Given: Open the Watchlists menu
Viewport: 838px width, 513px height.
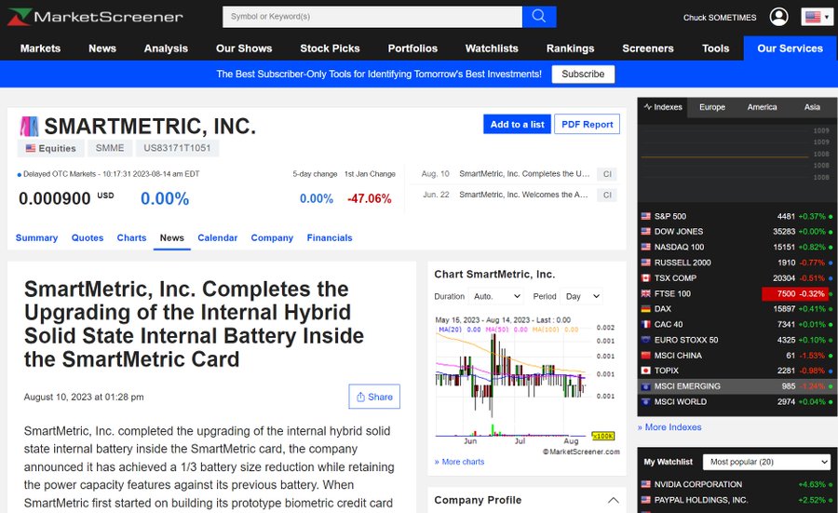Looking at the screenshot, I should pos(492,48).
